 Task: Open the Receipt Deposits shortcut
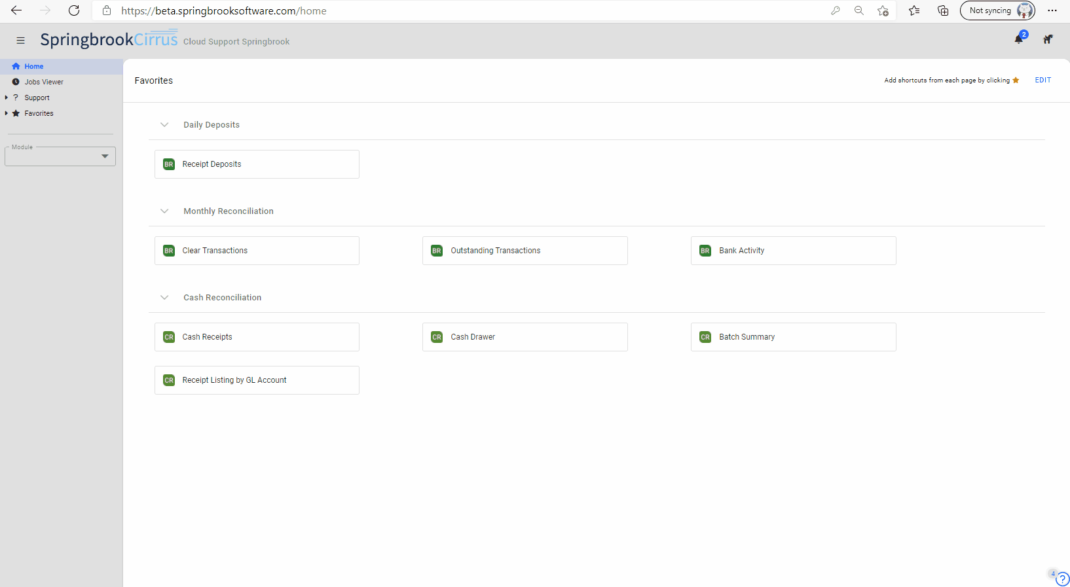pos(257,164)
